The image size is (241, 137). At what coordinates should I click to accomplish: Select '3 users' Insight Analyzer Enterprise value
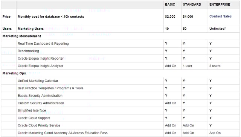tap(215, 66)
